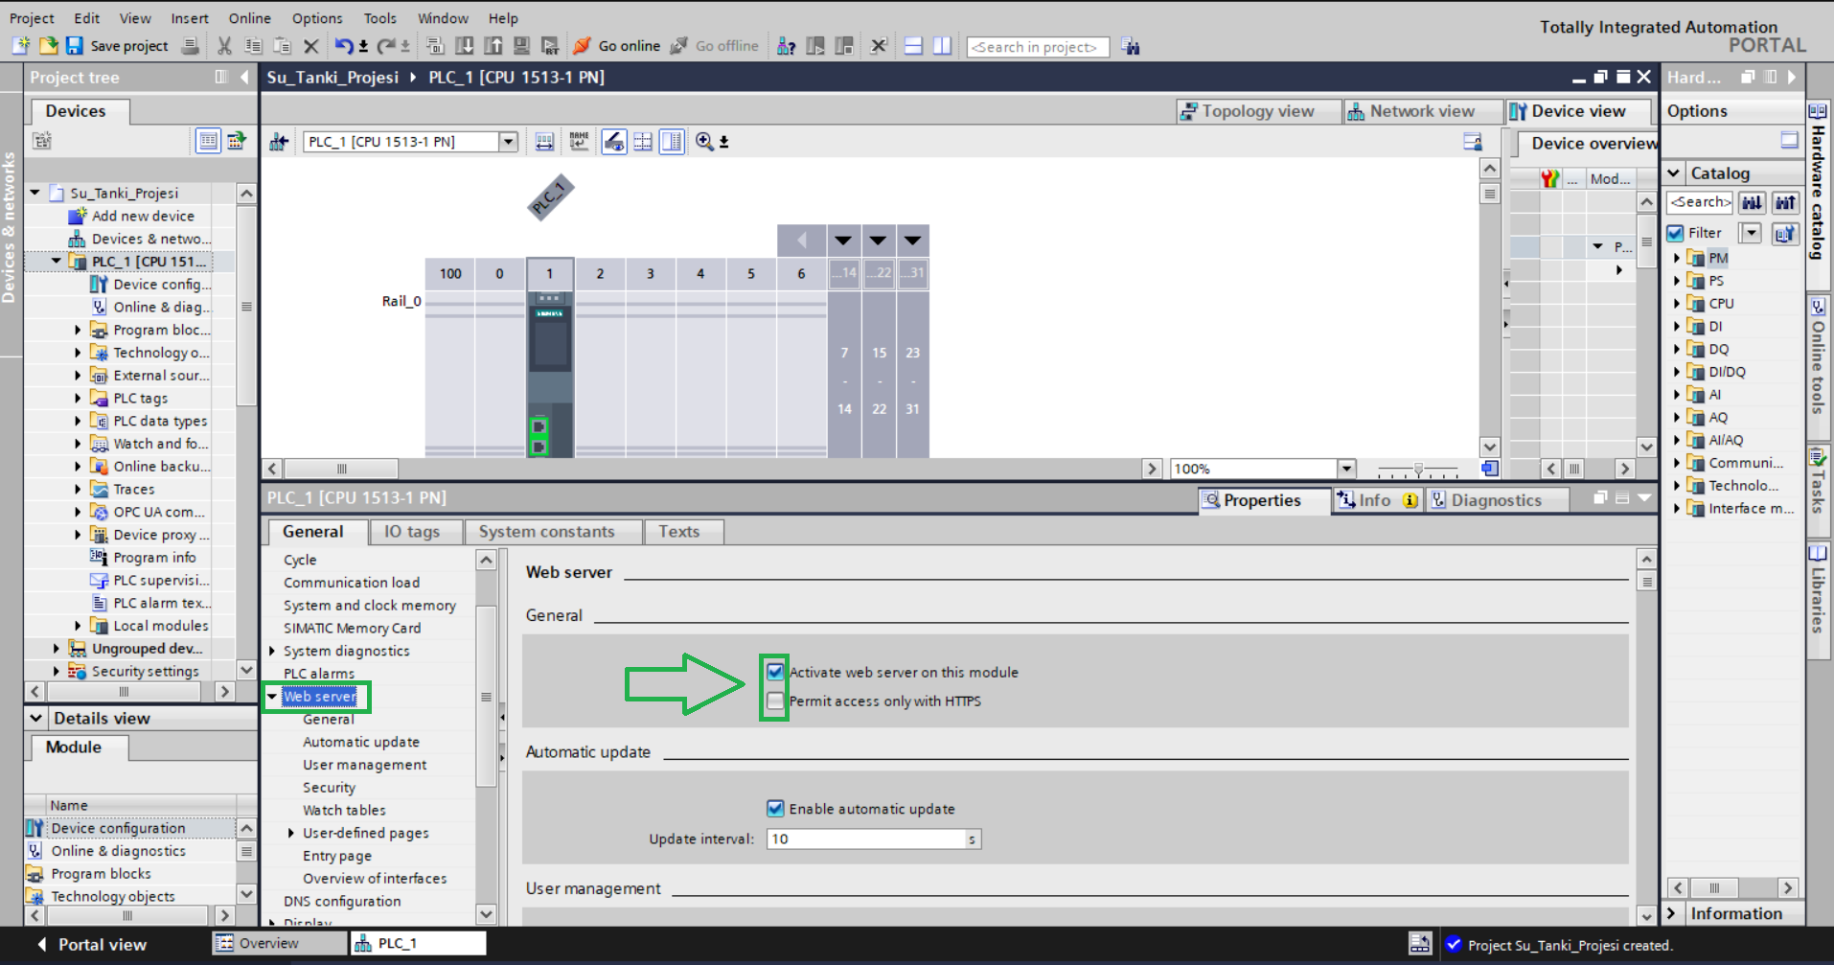
Task: Disable the Enable automatic update checkbox
Action: click(775, 809)
